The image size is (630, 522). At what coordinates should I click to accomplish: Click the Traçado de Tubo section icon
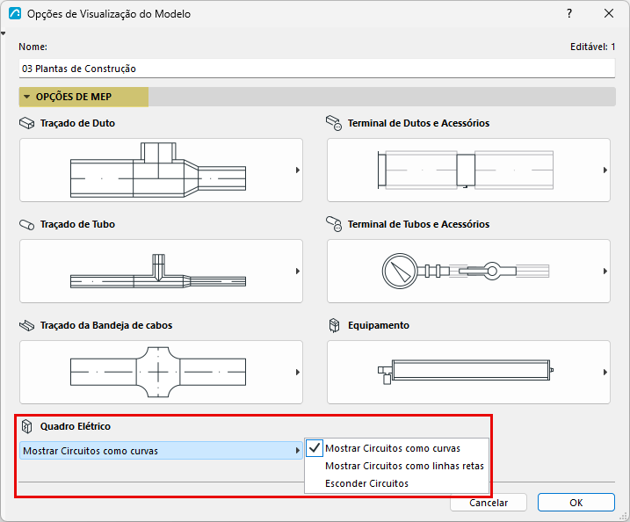tap(27, 224)
